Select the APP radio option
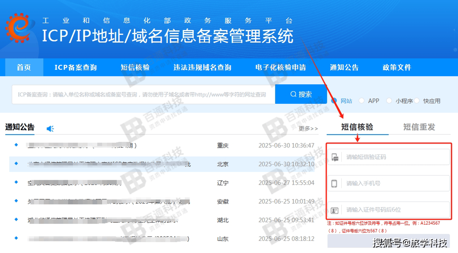This screenshot has width=458, height=253. 361,101
